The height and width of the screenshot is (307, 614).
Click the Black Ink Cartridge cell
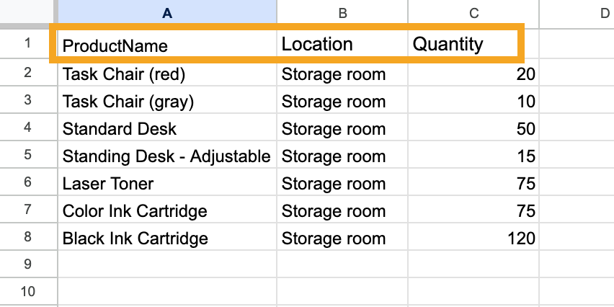coord(135,239)
